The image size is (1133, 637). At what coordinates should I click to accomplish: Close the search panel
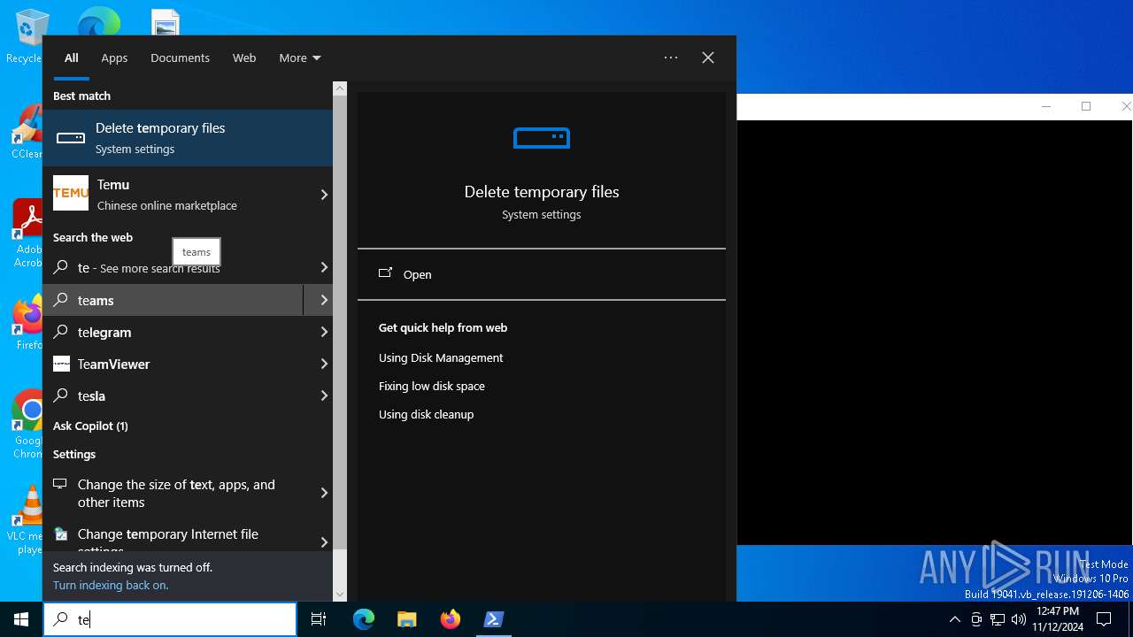point(708,58)
